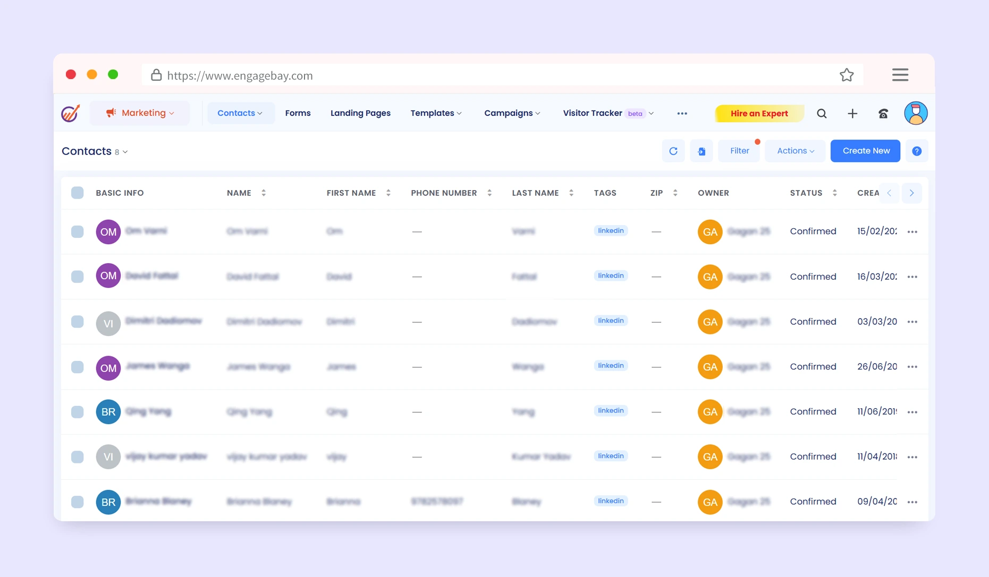Click the import contacts icon
The image size is (989, 577).
click(701, 151)
